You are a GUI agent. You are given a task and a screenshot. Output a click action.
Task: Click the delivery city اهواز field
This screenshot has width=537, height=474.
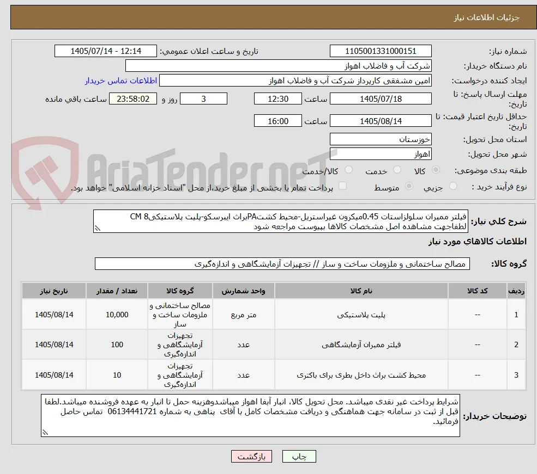[381, 154]
